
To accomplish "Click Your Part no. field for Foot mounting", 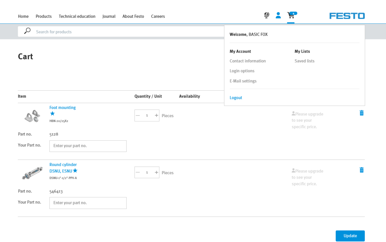I will pos(88,146).
